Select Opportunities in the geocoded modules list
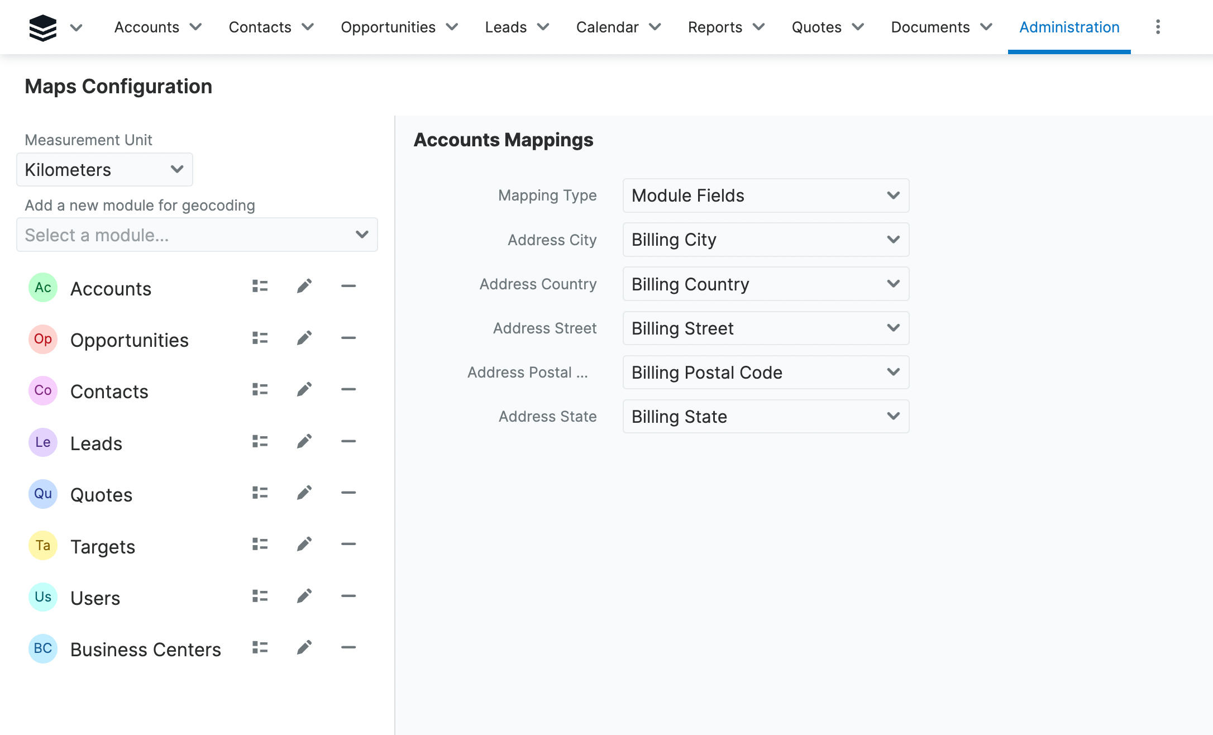Screen dimensions: 1213x735 [130, 340]
